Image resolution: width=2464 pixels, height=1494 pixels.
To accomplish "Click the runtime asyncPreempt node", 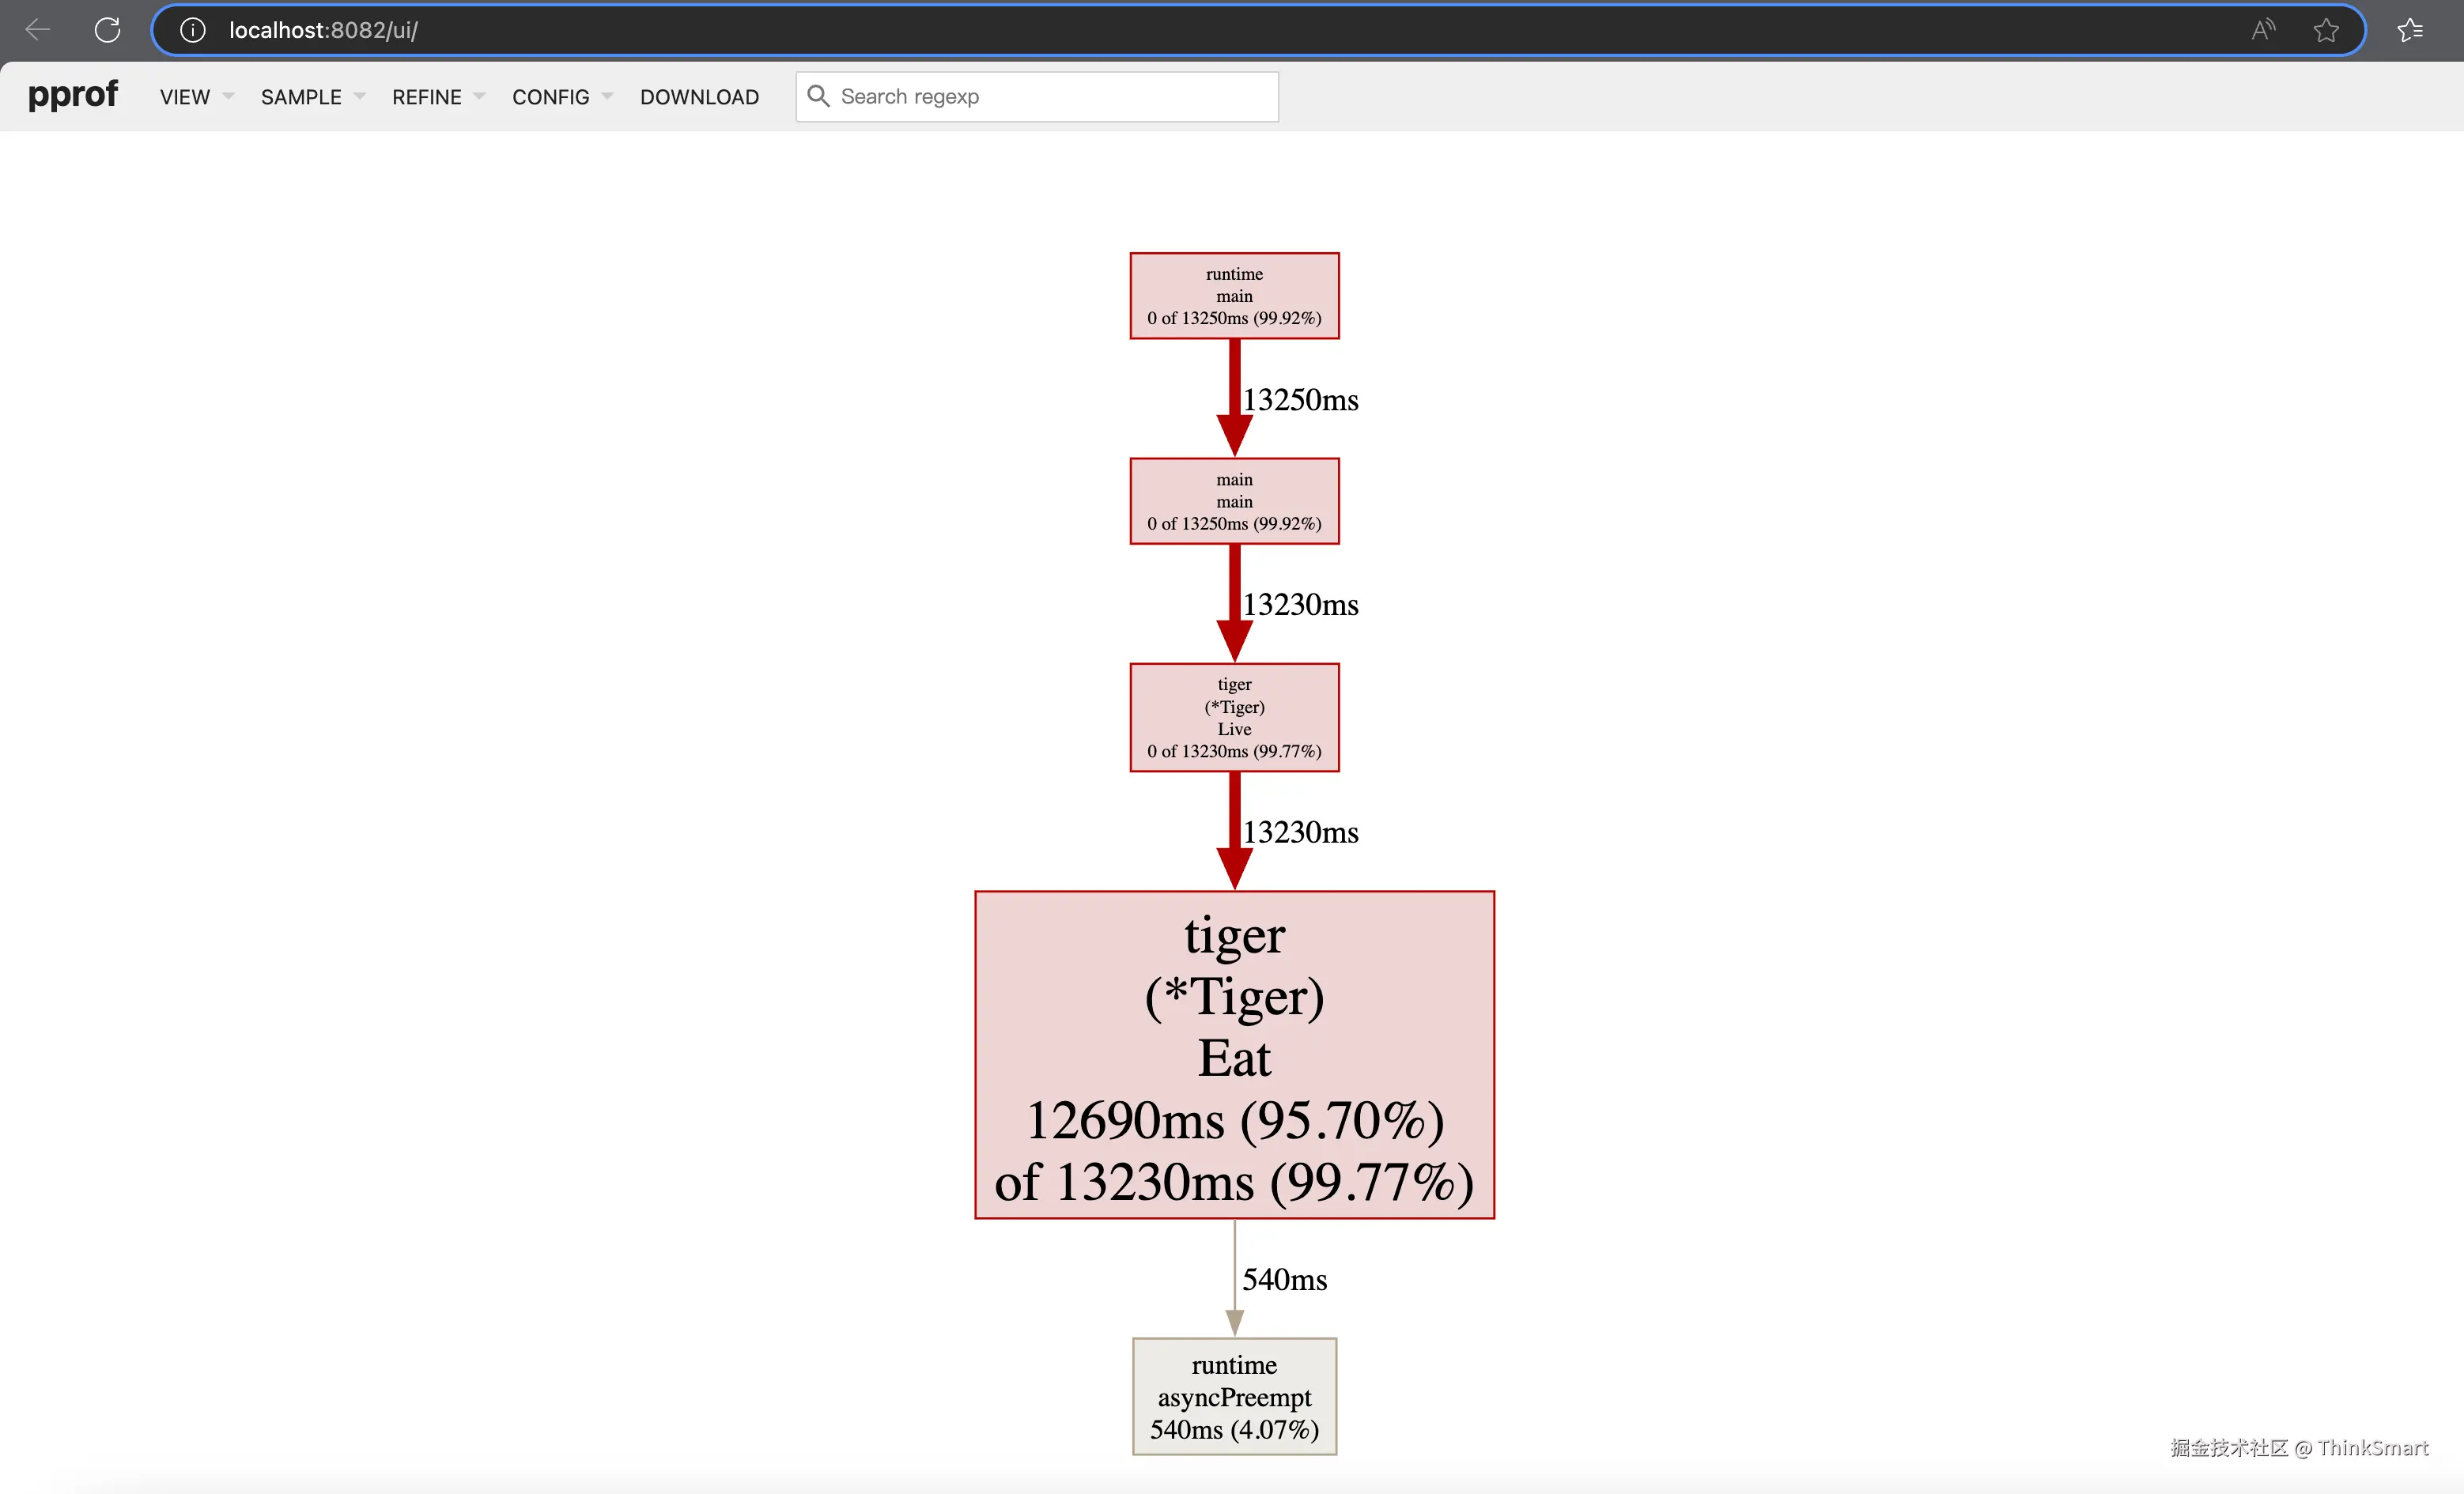I will [x=1234, y=1396].
